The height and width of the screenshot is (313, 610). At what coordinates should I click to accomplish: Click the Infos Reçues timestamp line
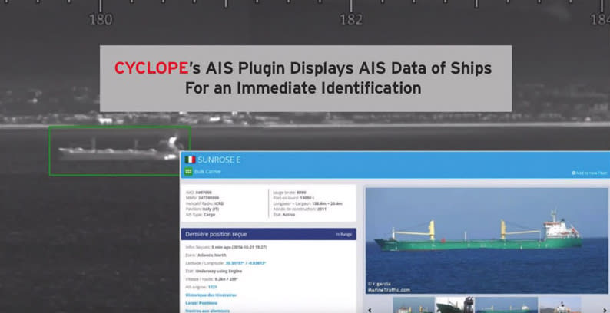click(226, 247)
